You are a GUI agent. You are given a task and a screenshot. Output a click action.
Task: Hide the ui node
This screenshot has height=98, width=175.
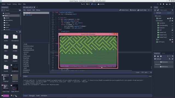coord(172,39)
